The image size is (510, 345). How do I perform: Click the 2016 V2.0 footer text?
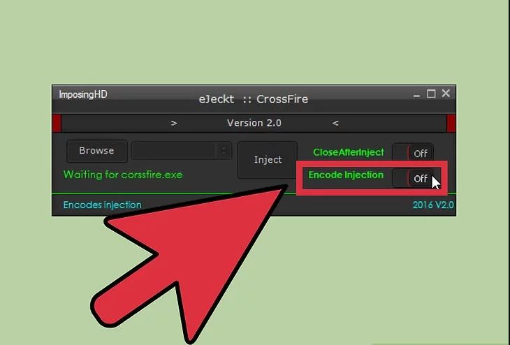click(x=433, y=205)
